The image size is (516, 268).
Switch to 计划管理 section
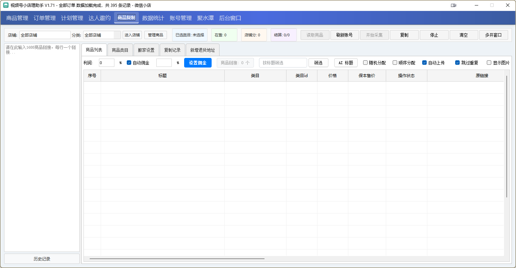[x=72, y=18]
